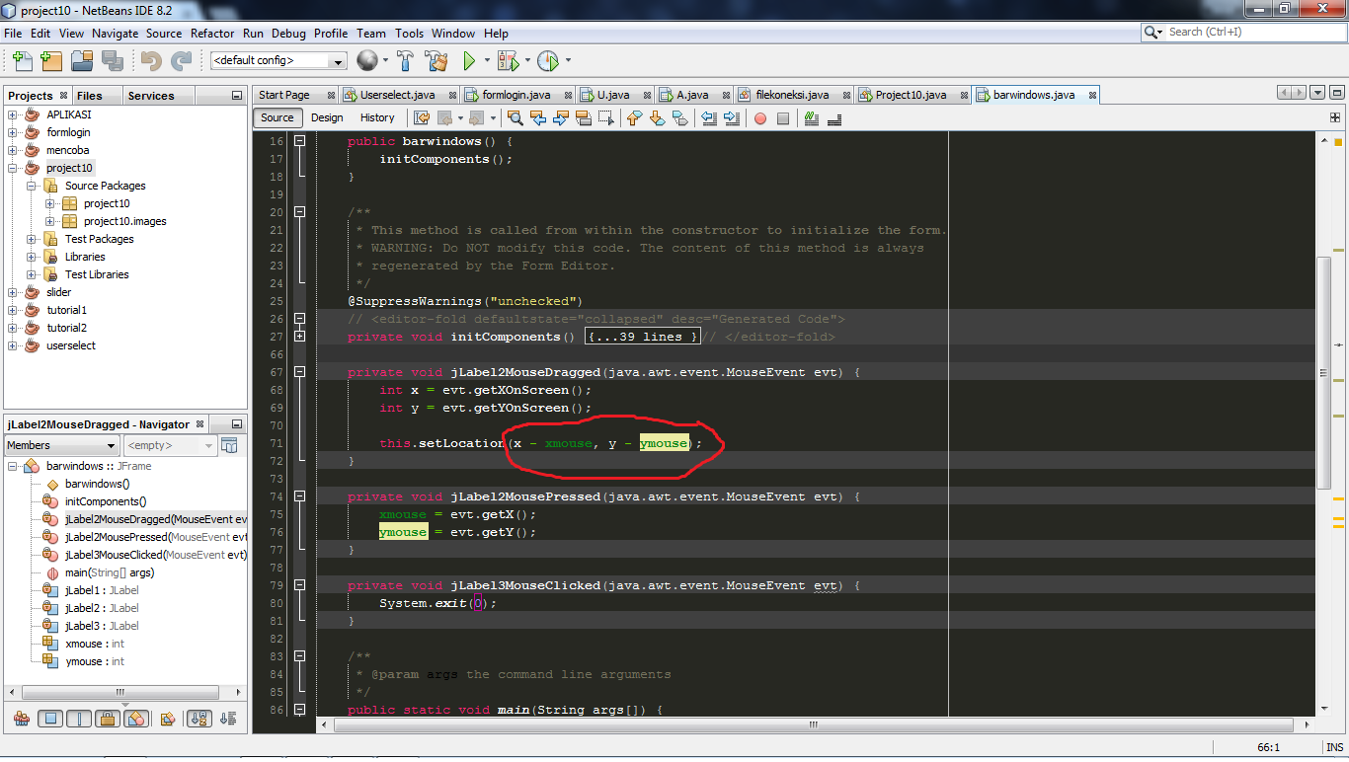Click the Save All icon
The width and height of the screenshot is (1349, 762).
click(113, 60)
